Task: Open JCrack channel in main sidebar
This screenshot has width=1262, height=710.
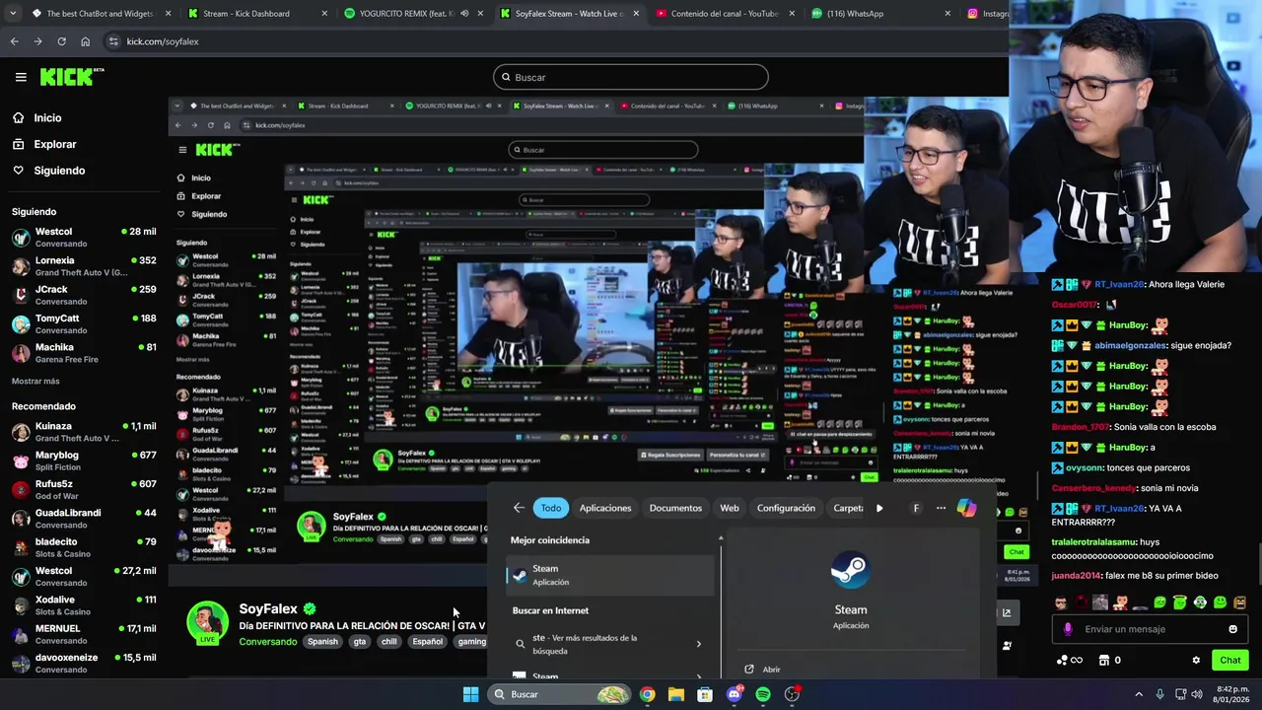Action: pos(84,295)
